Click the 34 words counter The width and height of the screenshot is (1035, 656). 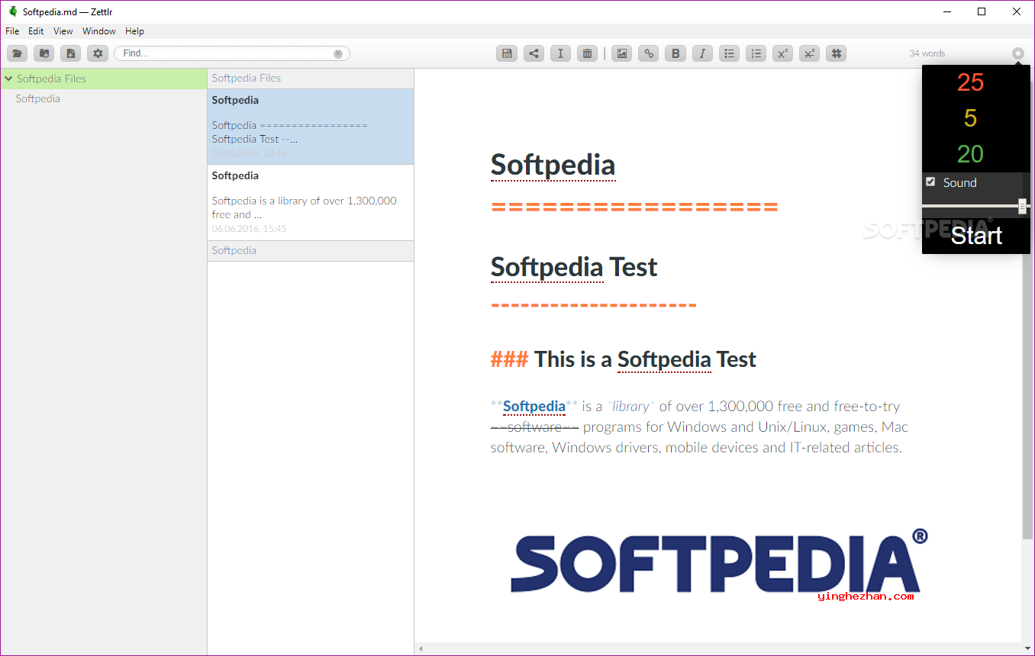point(927,53)
